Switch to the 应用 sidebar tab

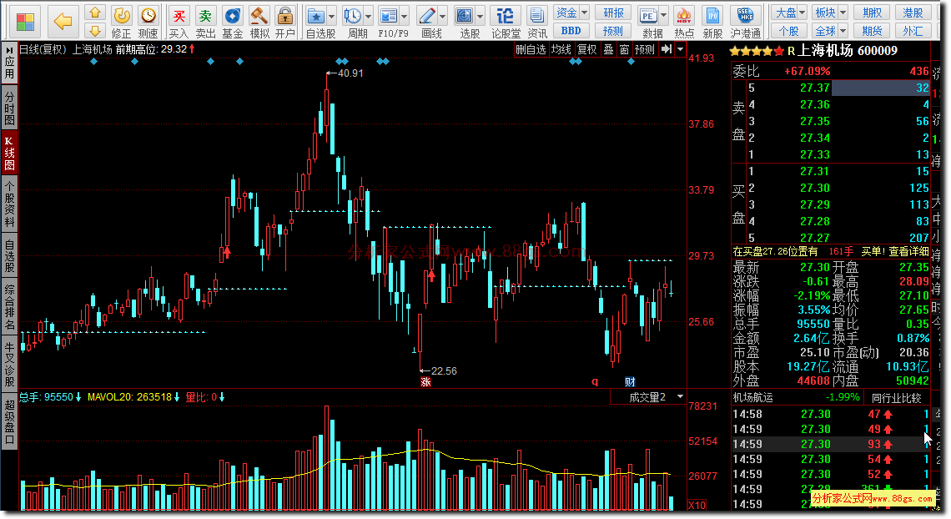(x=9, y=62)
